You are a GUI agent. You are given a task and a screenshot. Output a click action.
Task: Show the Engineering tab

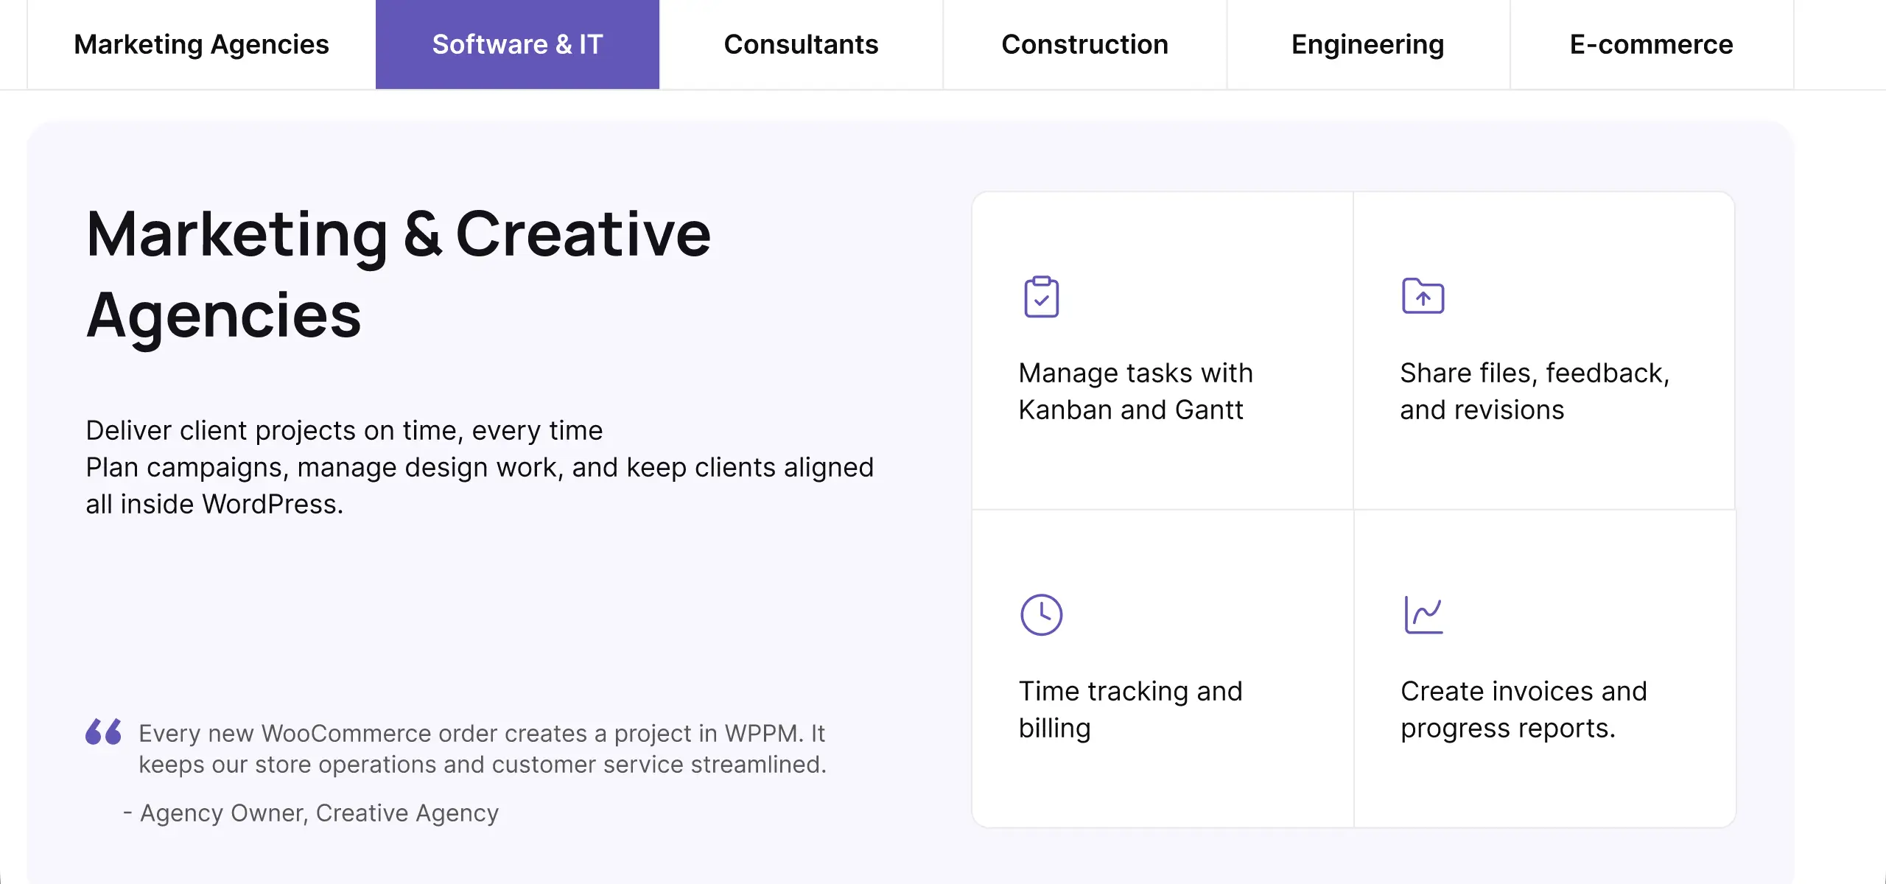1367,44
